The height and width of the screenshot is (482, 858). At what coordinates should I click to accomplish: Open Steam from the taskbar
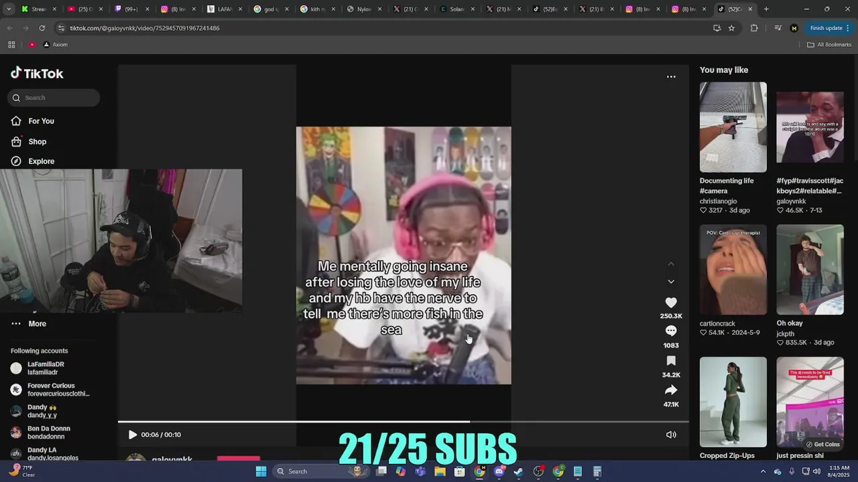click(x=518, y=471)
